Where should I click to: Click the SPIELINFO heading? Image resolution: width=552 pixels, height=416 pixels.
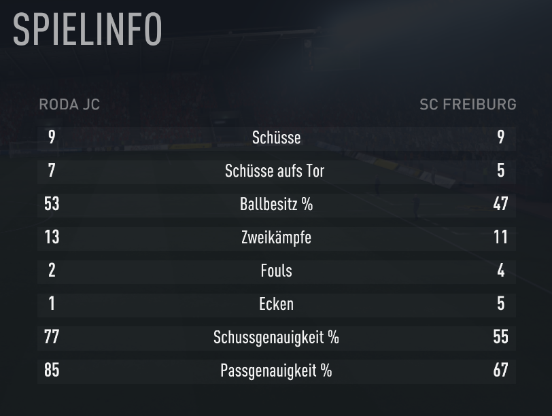pyautogui.click(x=87, y=29)
